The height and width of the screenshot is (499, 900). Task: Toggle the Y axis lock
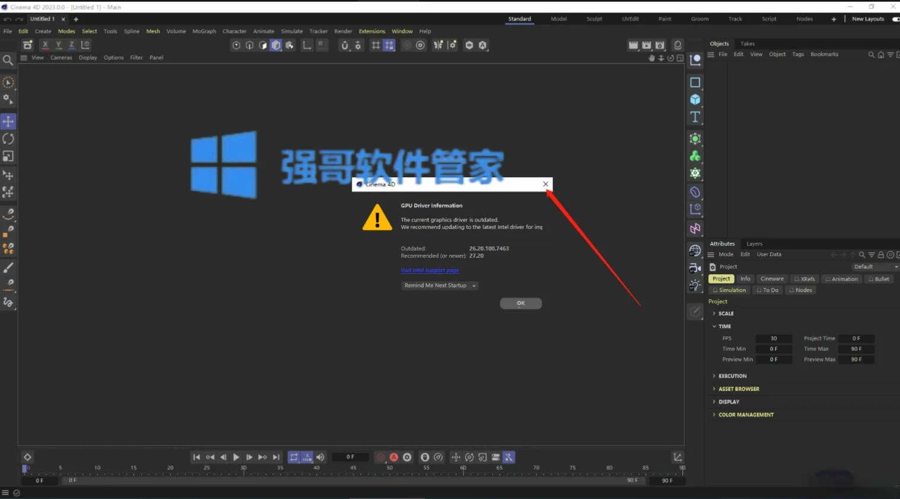58,45
